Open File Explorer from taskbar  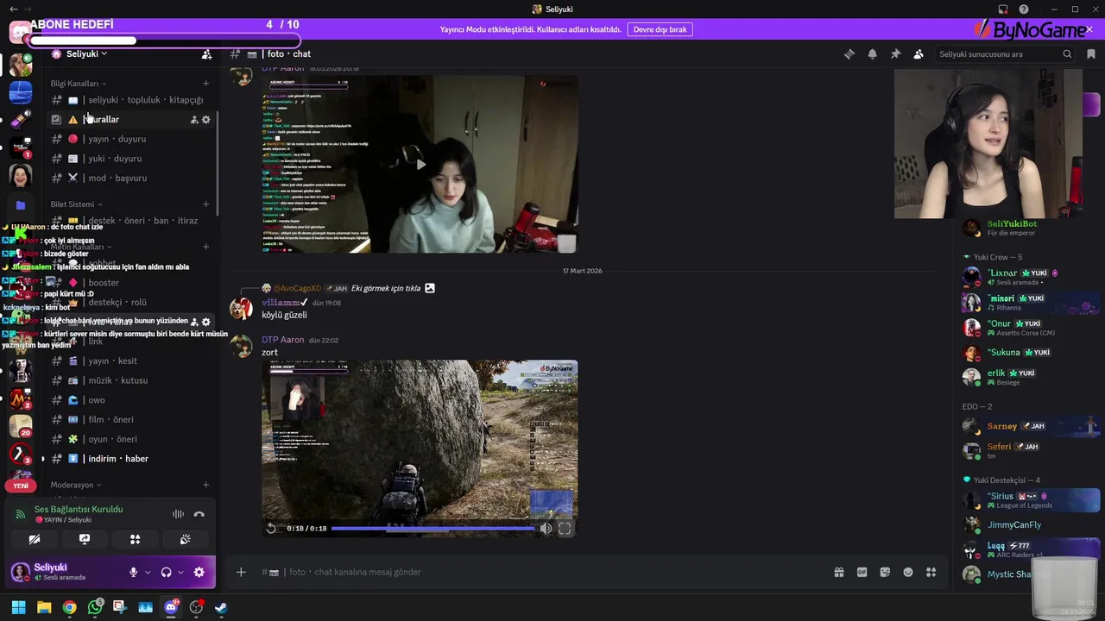[44, 607]
